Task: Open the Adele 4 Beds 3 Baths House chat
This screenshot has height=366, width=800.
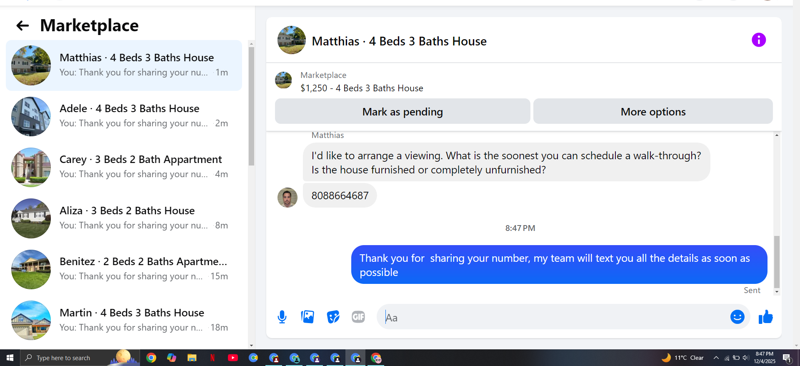Action: tap(124, 116)
